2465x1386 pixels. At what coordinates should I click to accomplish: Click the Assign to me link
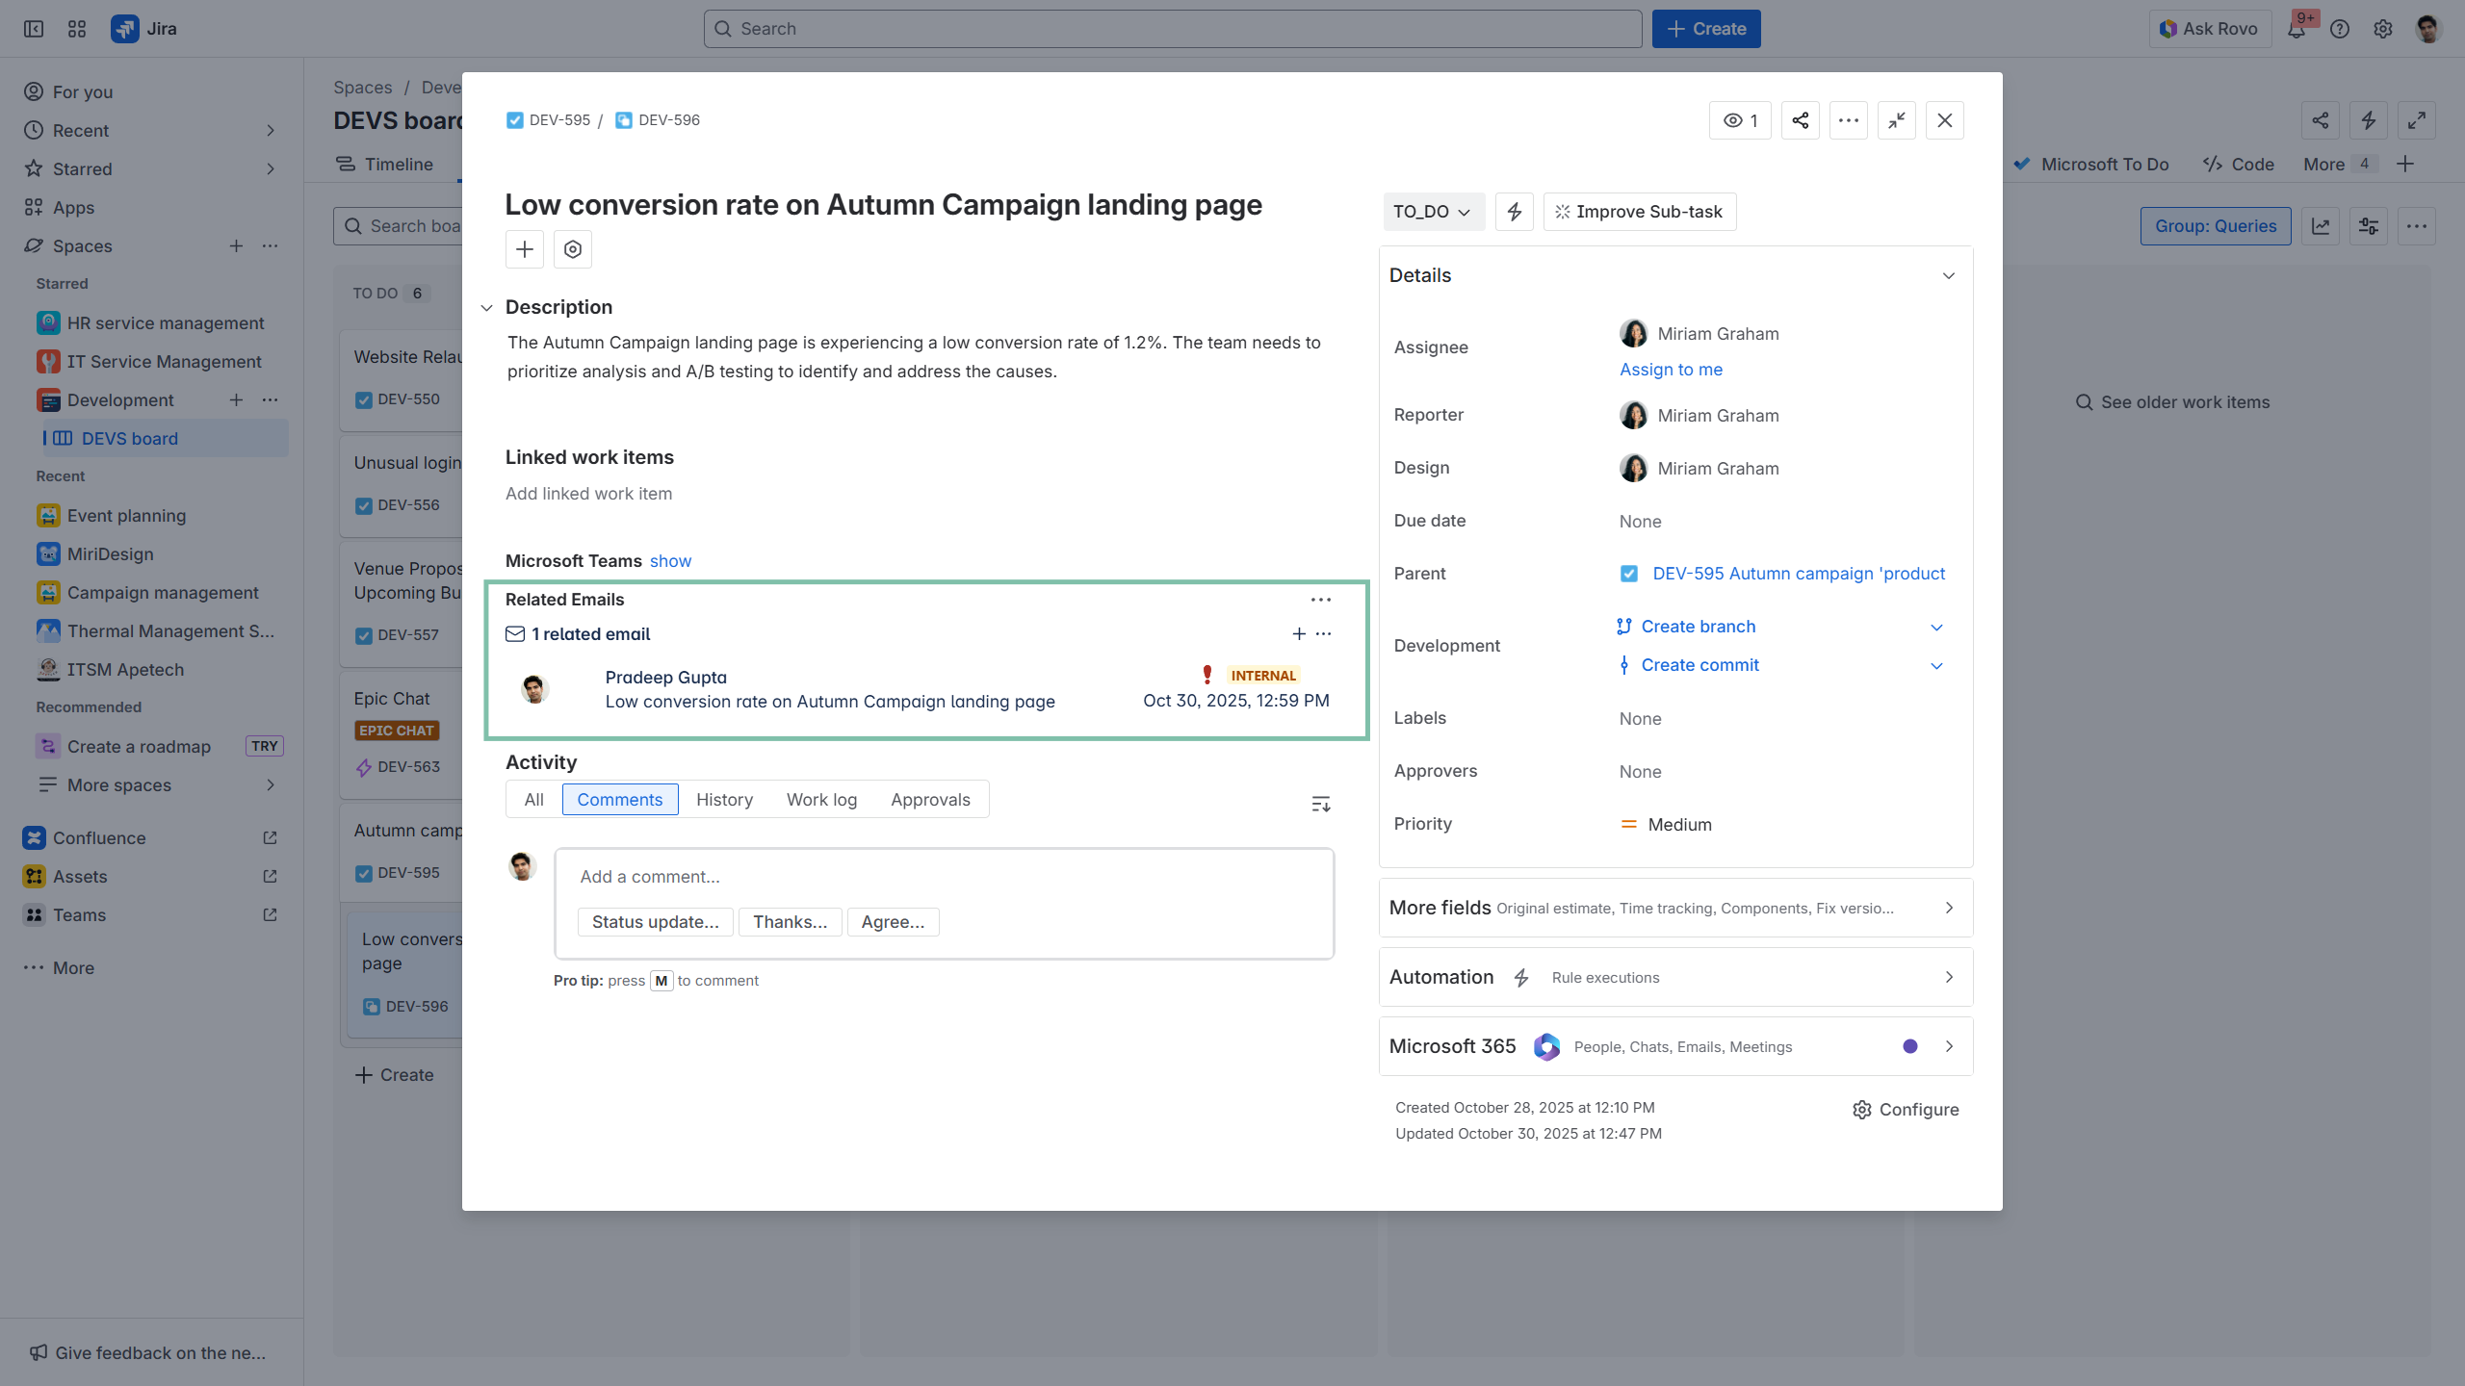point(1671,370)
